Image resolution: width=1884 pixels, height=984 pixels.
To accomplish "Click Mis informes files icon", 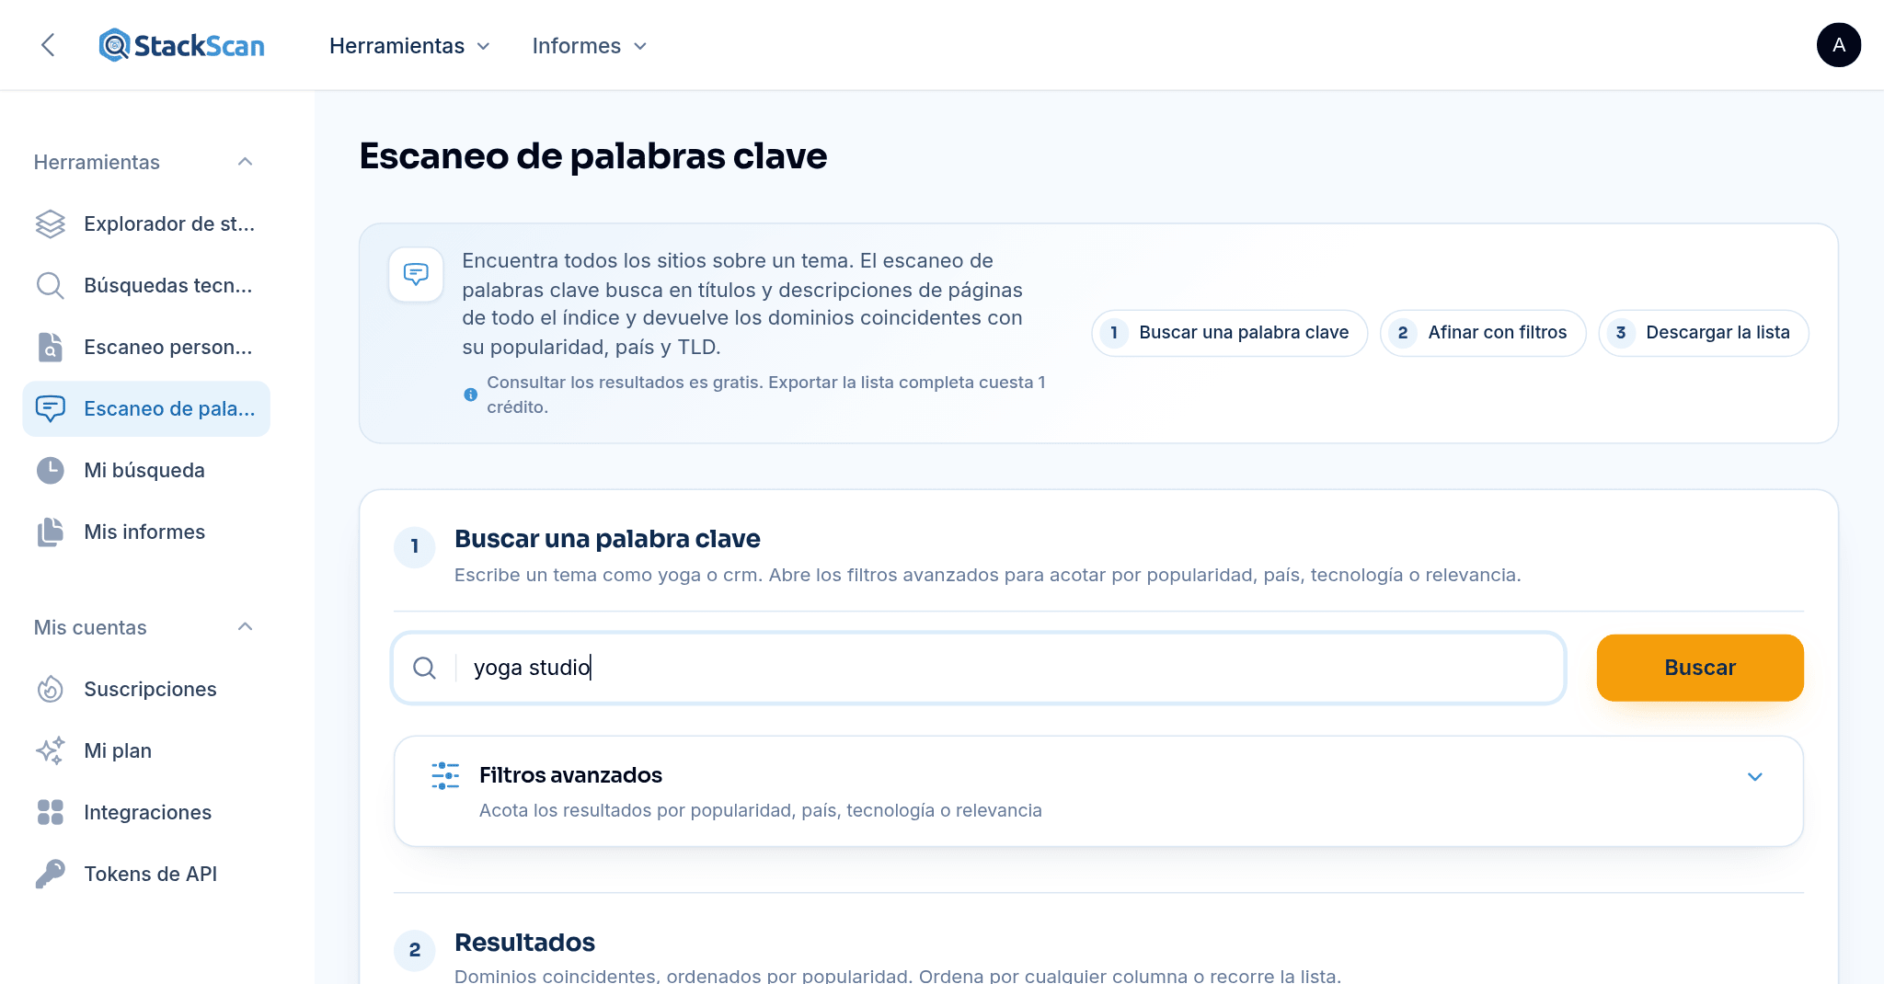I will coord(51,532).
